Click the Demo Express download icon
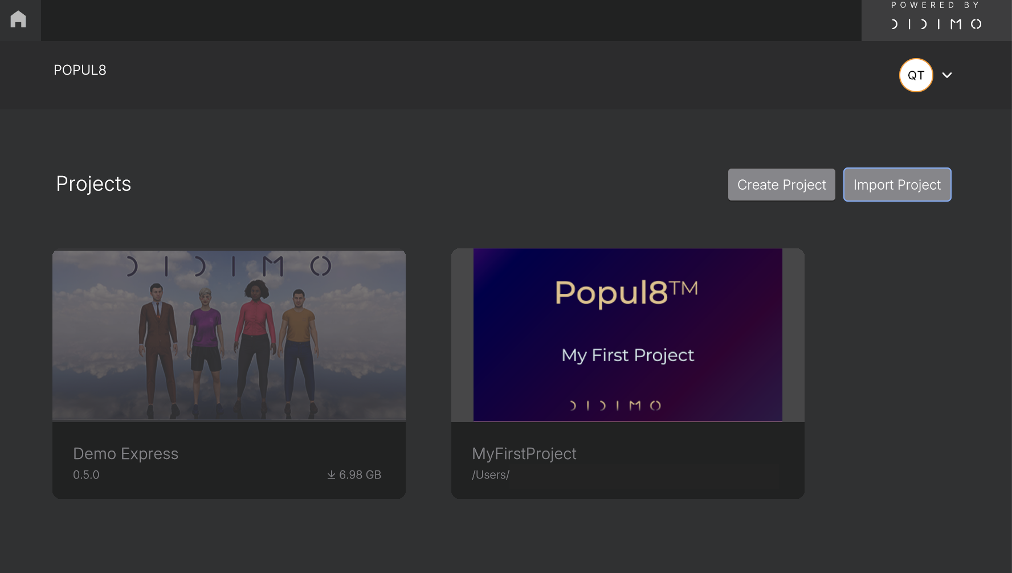This screenshot has width=1012, height=573. 331,474
